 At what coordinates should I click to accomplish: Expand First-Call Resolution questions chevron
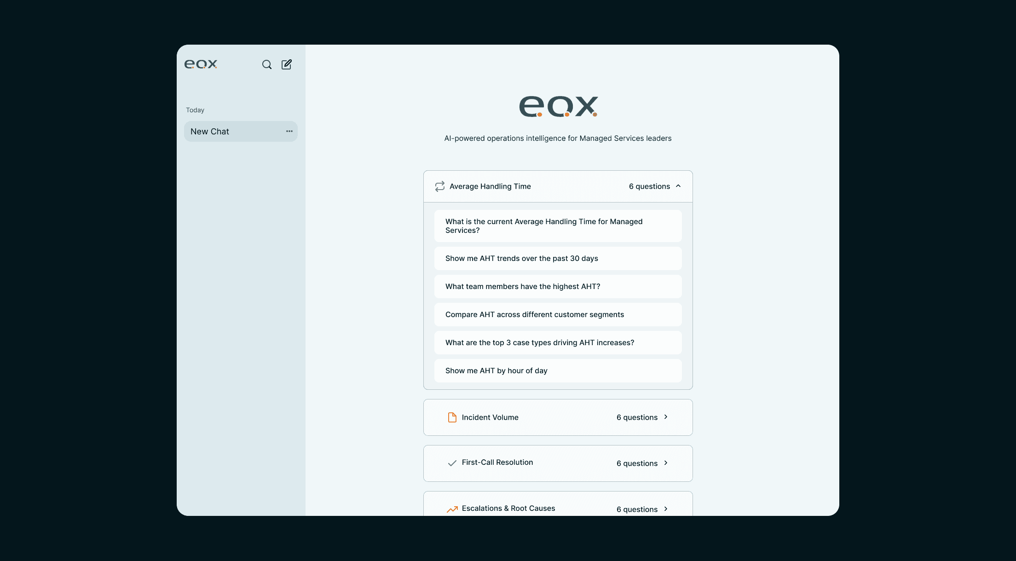(x=666, y=463)
